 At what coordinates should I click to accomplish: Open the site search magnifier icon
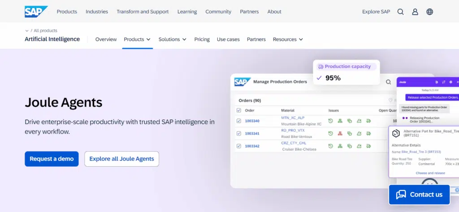400,12
